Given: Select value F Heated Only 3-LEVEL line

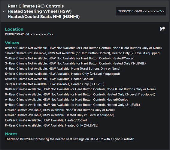Looking at the screenshot, I should pyautogui.click(x=52, y=125).
